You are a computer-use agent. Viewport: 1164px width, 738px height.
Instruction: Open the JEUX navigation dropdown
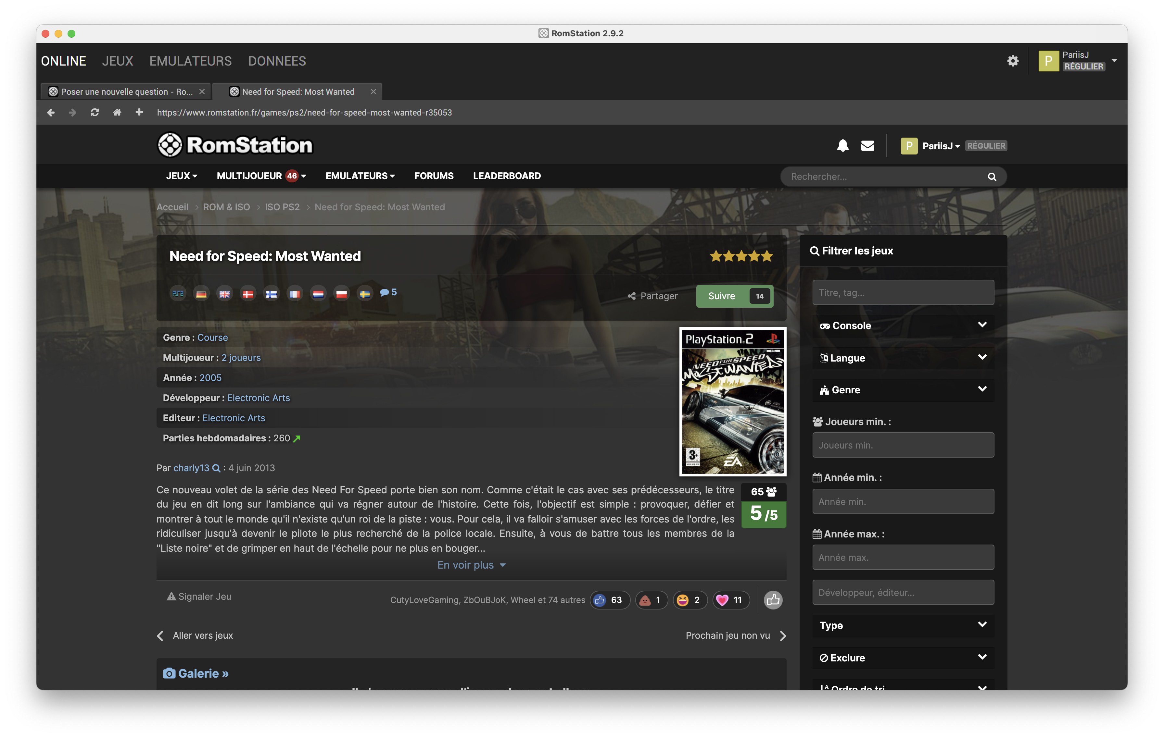[181, 176]
